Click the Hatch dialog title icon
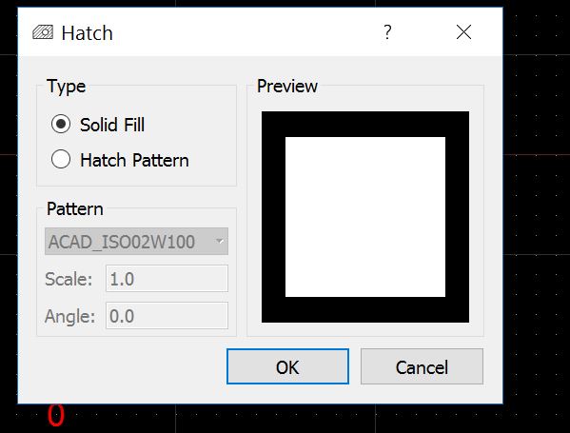This screenshot has width=570, height=433. tap(43, 32)
